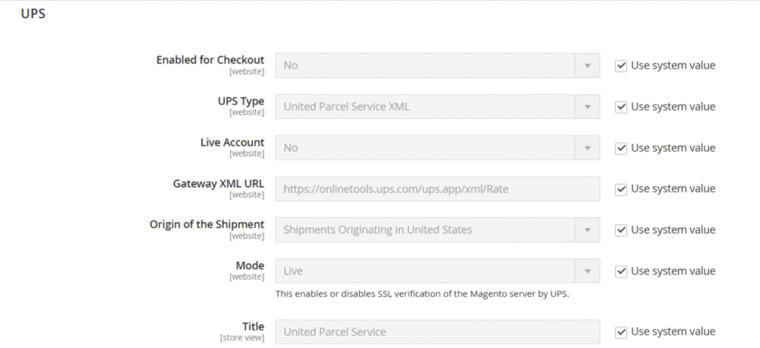Open the Origin of the Shipment dropdown
The height and width of the screenshot is (348, 760).
(x=425, y=230)
